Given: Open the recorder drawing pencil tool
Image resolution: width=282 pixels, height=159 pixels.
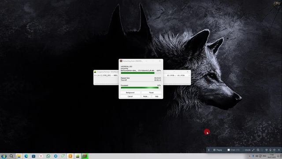Looking at the screenshot, I should click(x=253, y=150).
